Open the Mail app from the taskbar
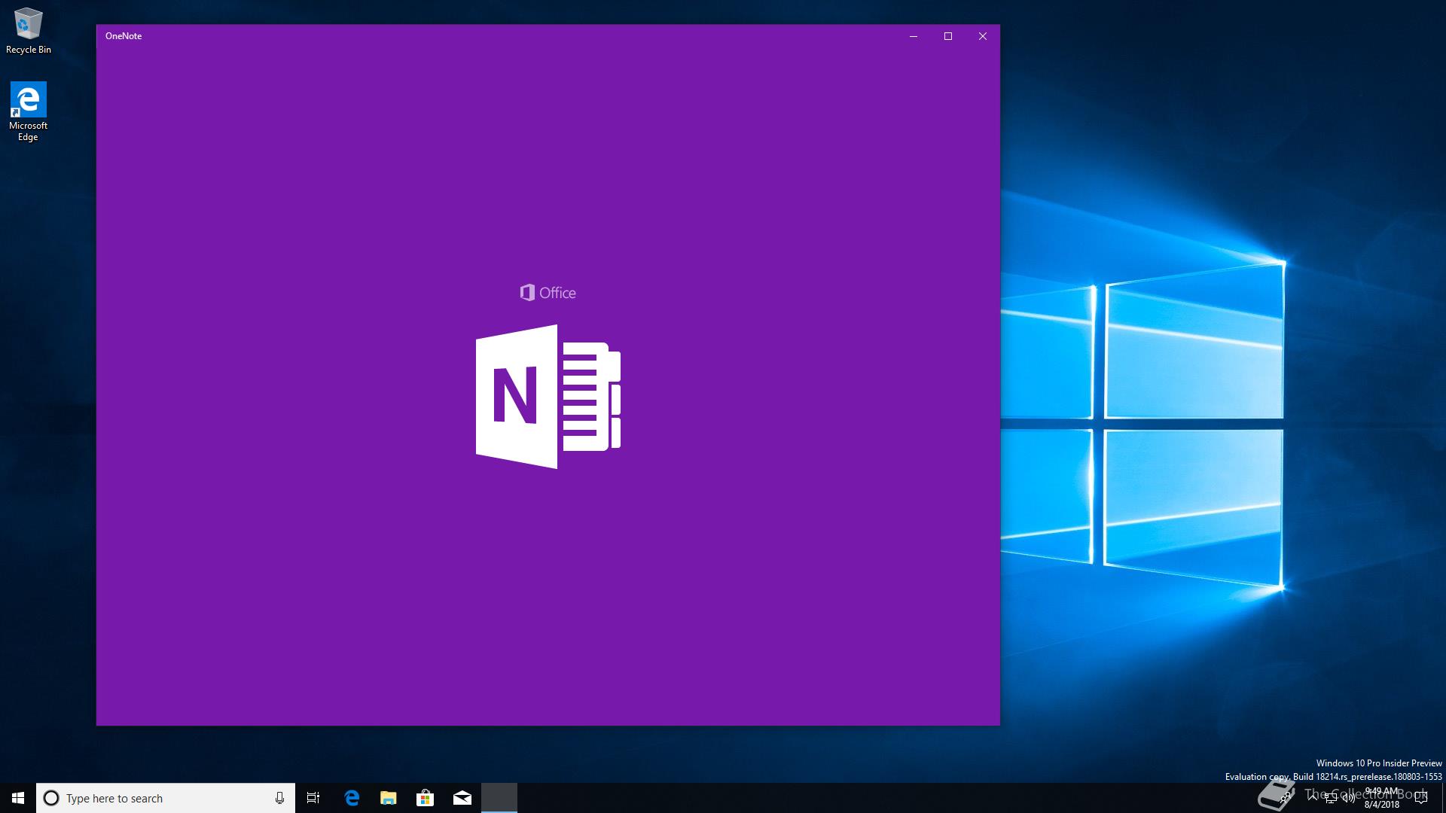Screen dimensions: 1446x813 pyautogui.click(x=462, y=798)
